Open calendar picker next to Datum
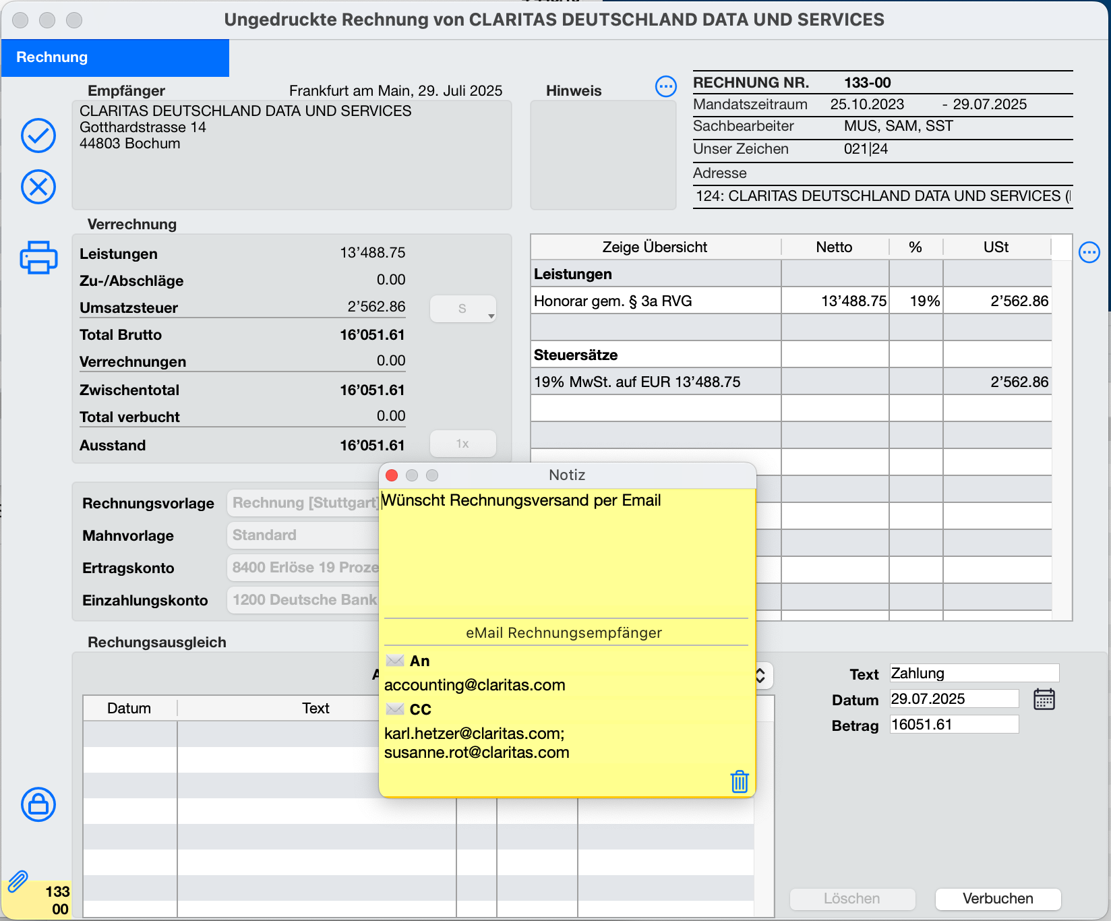This screenshot has width=1111, height=921. point(1044,699)
